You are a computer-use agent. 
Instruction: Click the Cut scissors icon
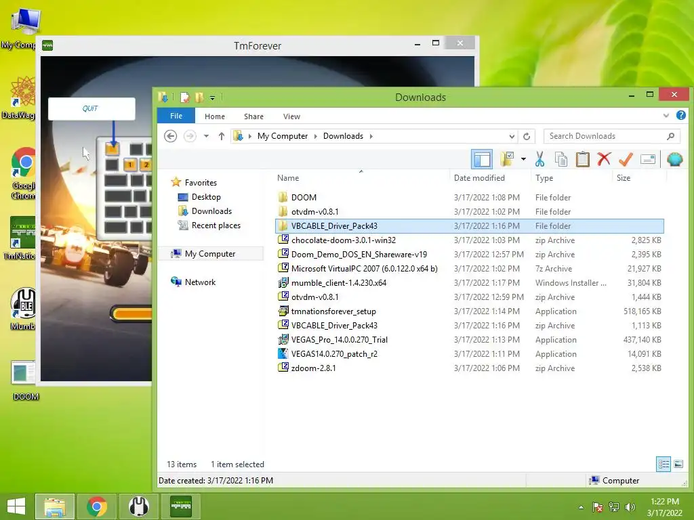point(539,159)
